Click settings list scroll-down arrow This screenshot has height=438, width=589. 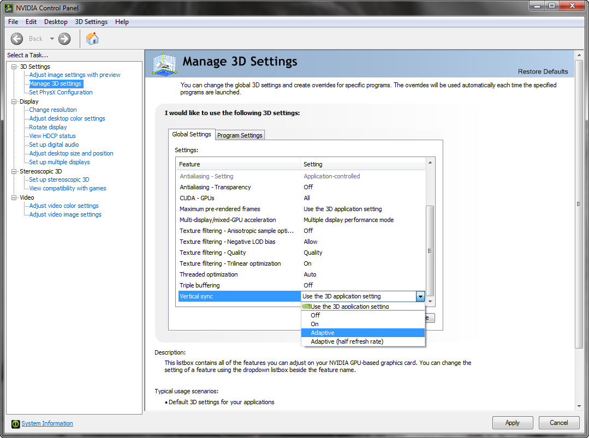(x=430, y=302)
